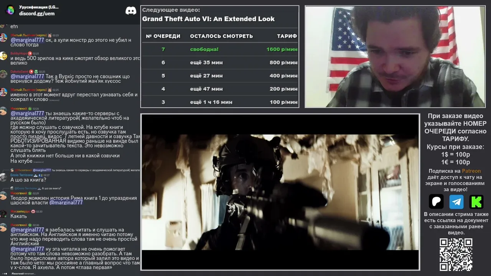
Task: Click the QR code
Action: click(x=456, y=255)
